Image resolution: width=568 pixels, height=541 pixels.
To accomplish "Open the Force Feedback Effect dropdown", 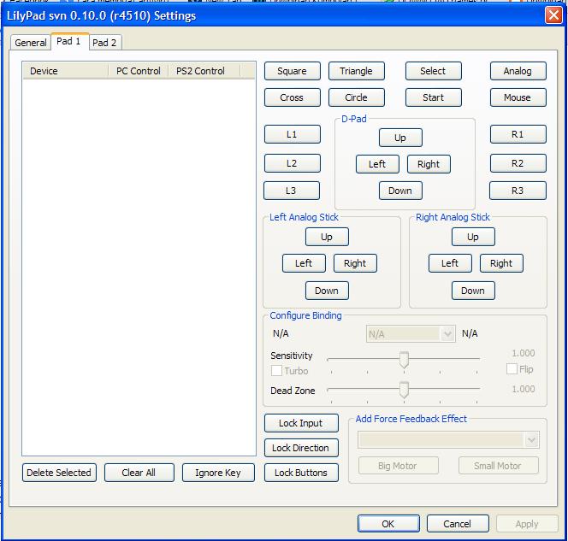I will click(448, 440).
